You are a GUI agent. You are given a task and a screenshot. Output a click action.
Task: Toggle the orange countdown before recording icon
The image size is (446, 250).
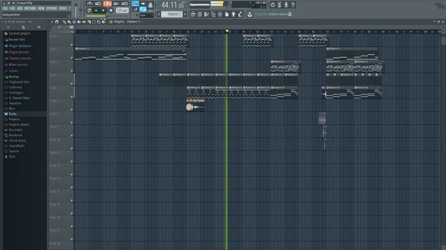pos(107,3)
